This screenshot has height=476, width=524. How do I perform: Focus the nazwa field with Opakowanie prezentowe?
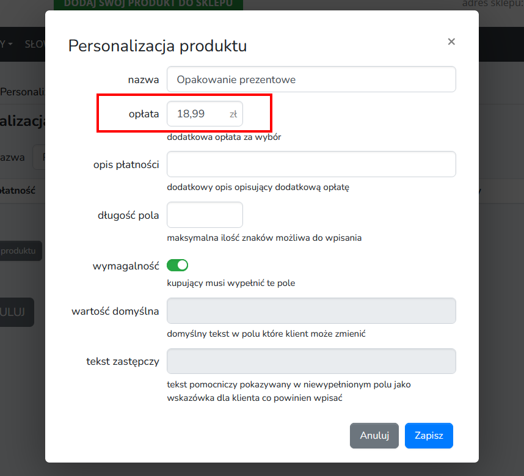[x=311, y=79]
